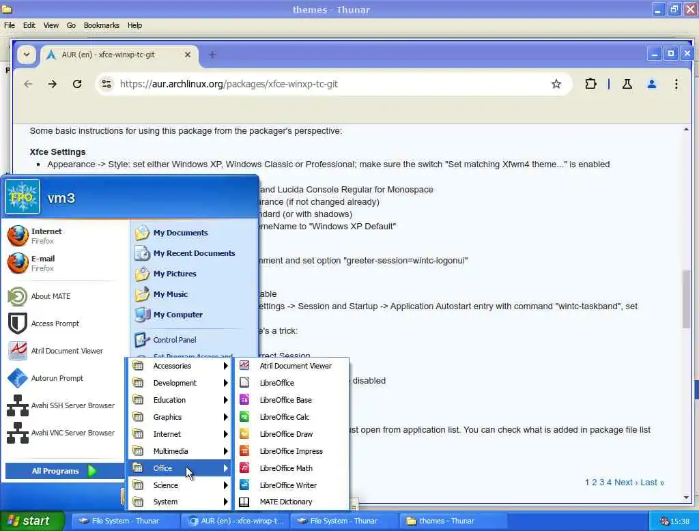Image resolution: width=699 pixels, height=531 pixels.
Task: Expand the System submenu
Action: pyautogui.click(x=180, y=502)
